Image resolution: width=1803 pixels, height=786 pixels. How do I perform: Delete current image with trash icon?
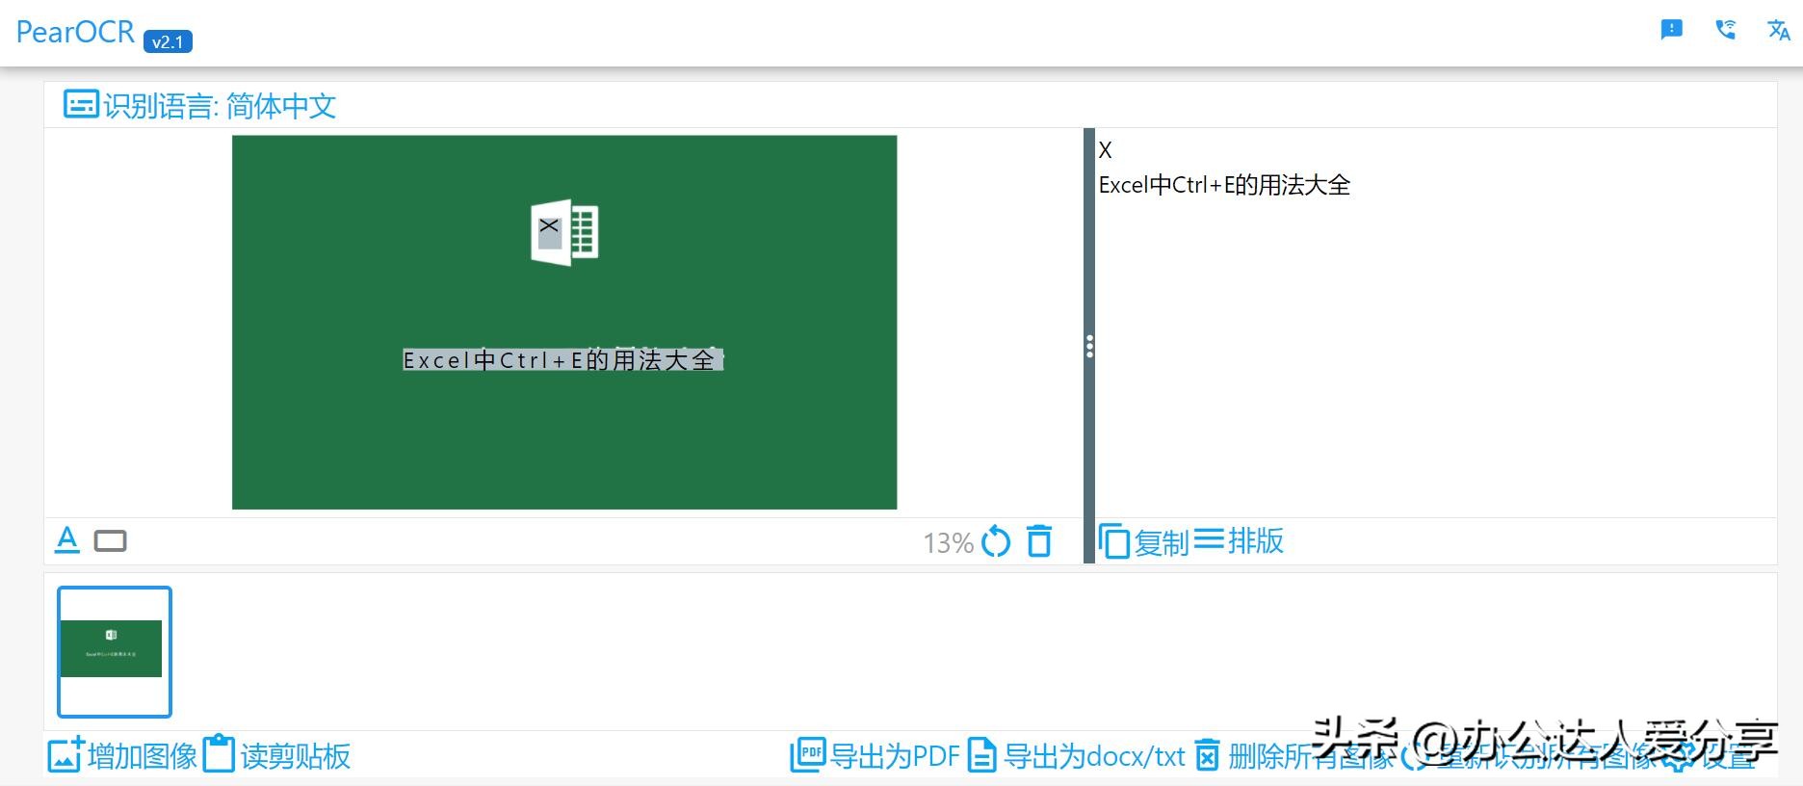tap(1040, 541)
